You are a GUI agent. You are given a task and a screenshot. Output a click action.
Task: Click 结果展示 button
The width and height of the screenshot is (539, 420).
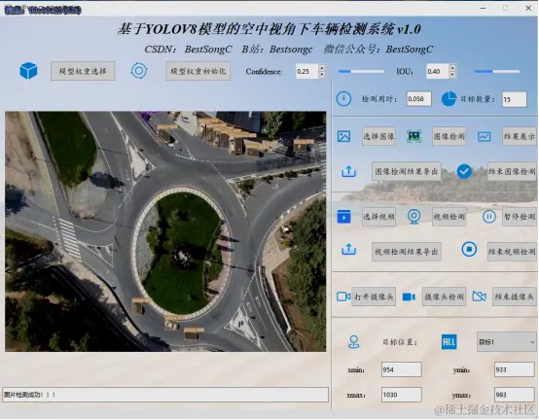[x=520, y=136]
